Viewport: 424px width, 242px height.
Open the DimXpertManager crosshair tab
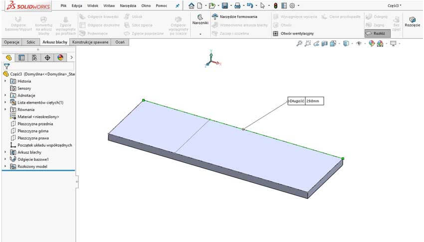pyautogui.click(x=47, y=57)
